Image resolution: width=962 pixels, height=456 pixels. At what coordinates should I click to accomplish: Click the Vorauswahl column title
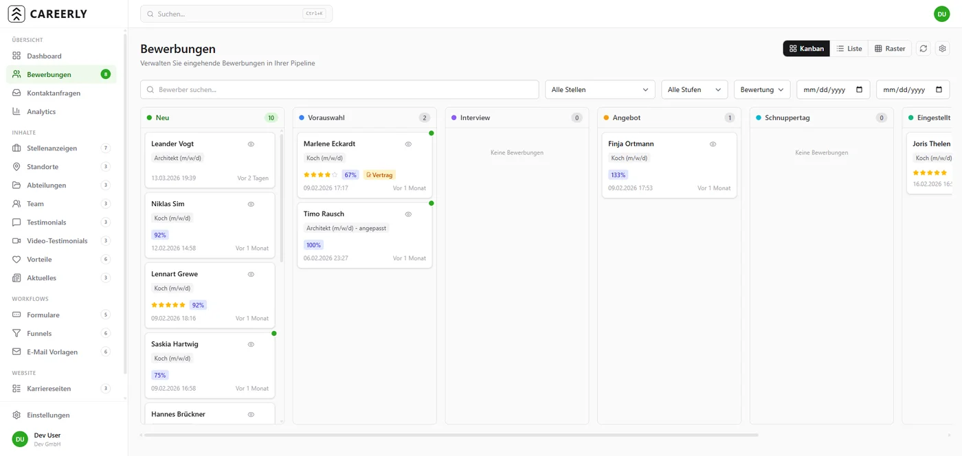coord(326,118)
